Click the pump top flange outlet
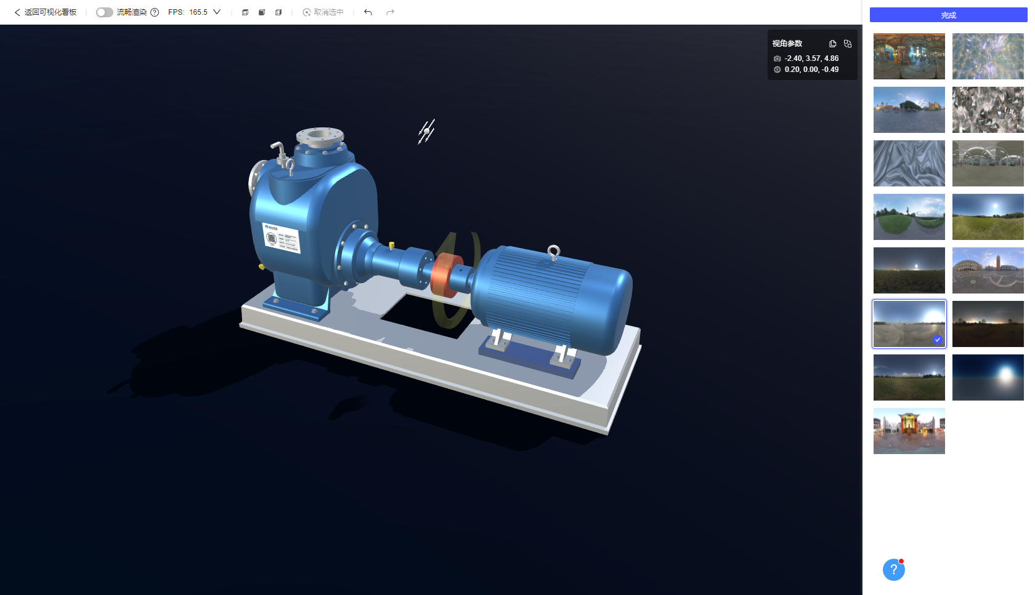 [x=319, y=137]
